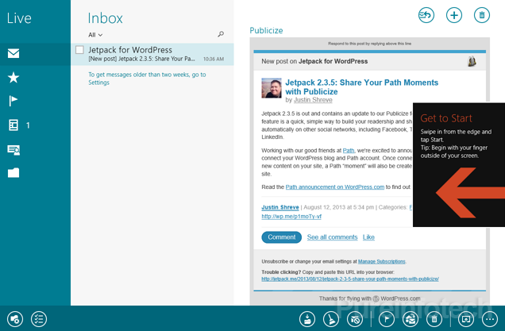Compose a new message with plus icon
This screenshot has height=331, width=505.
[453, 14]
